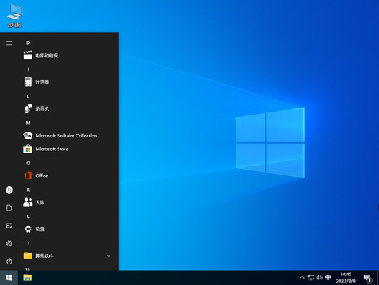Open the 此电脑 desktop icon
Screen dimensions: 379x285
click(x=14, y=16)
